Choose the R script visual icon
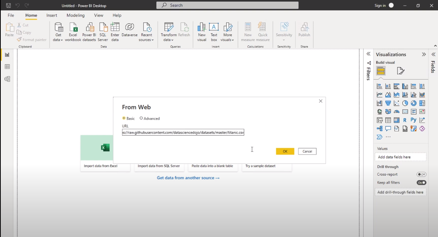The image size is (438, 237). point(405,120)
